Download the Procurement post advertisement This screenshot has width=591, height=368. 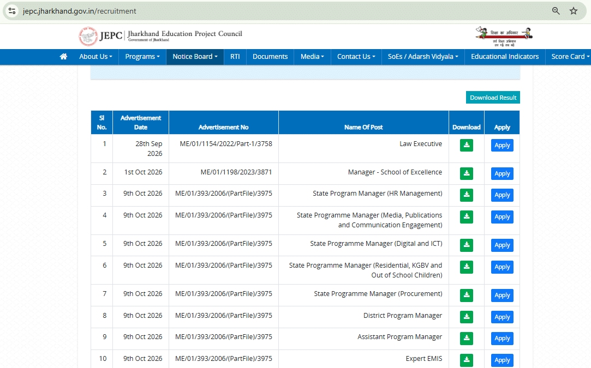click(x=466, y=295)
